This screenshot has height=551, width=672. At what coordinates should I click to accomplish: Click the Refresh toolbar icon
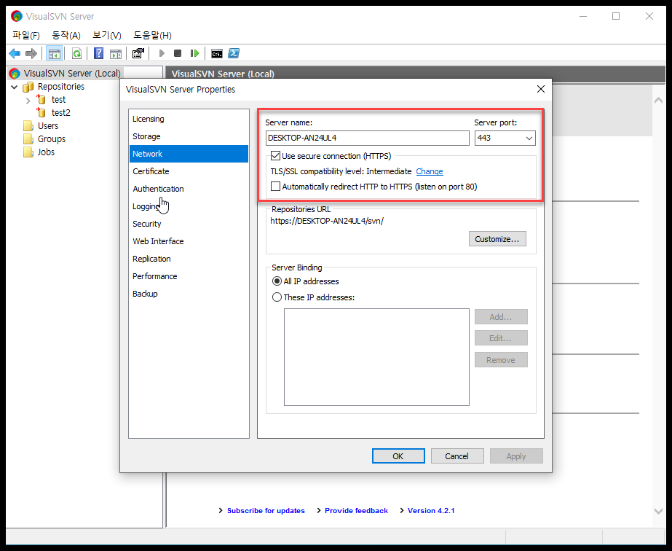tap(76, 54)
